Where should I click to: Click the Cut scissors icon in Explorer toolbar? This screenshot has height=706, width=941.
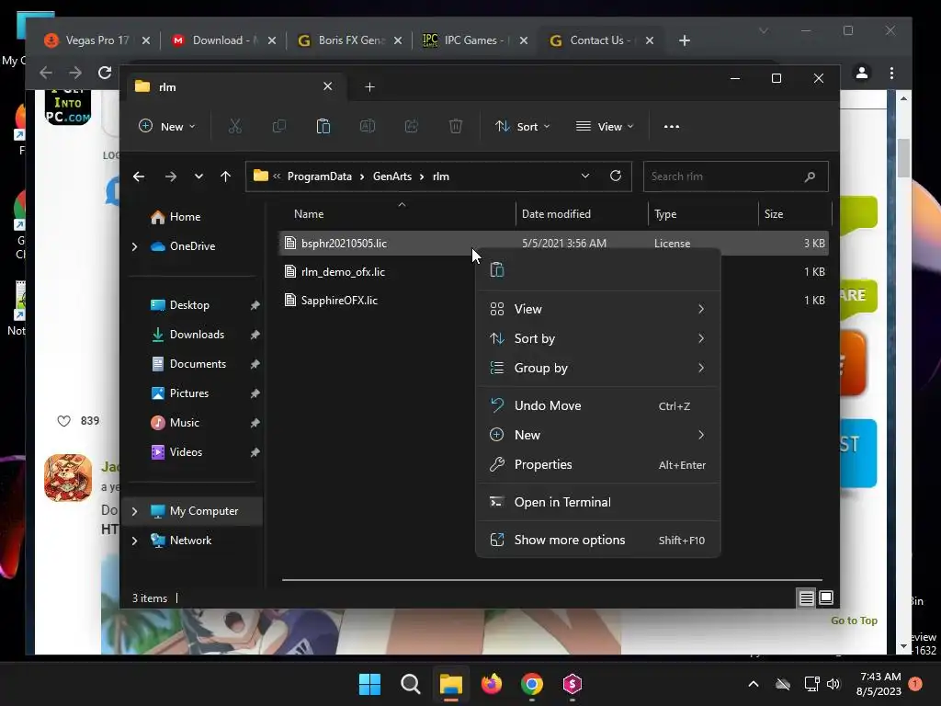234,126
